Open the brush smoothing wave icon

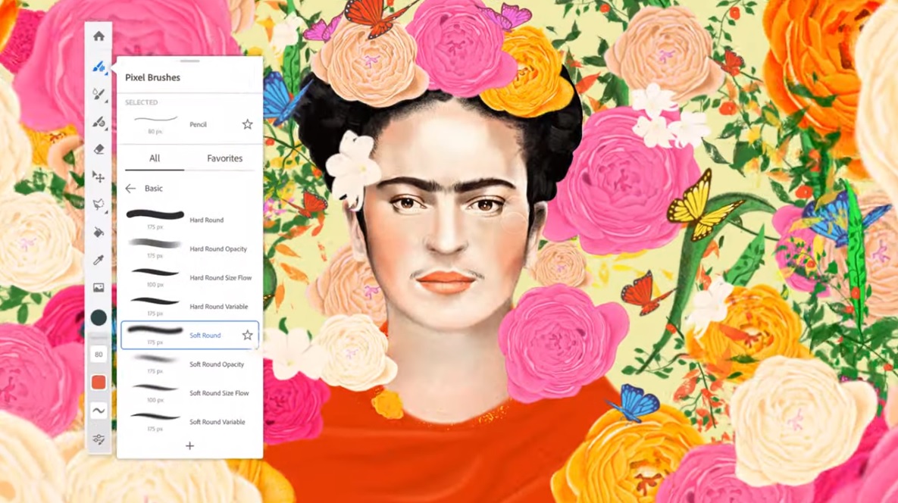click(x=99, y=411)
